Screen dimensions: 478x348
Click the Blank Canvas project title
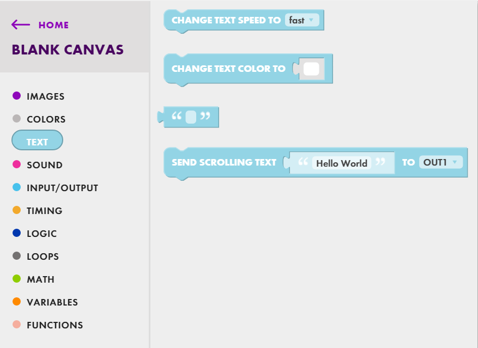(68, 50)
